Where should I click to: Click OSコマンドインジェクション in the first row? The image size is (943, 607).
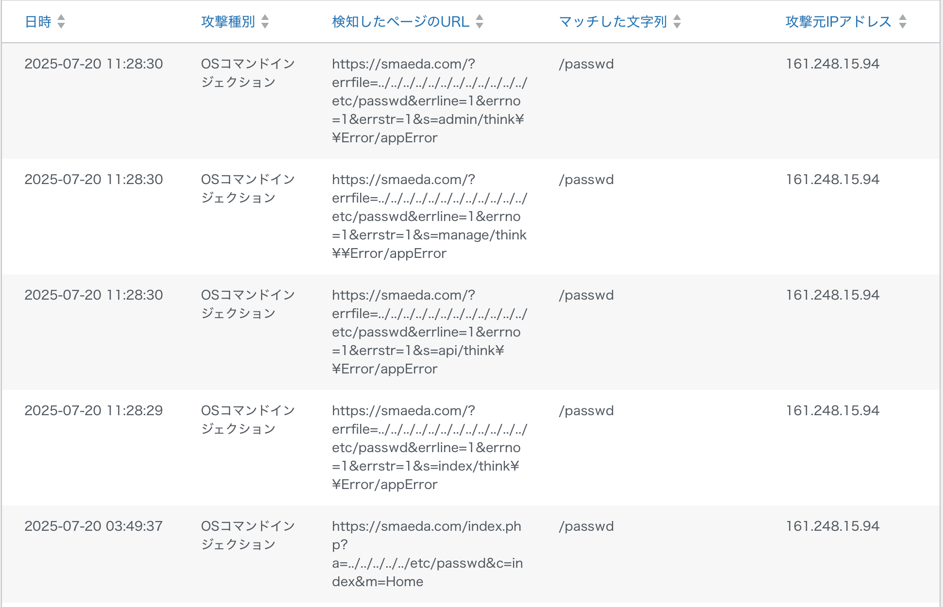pos(248,73)
